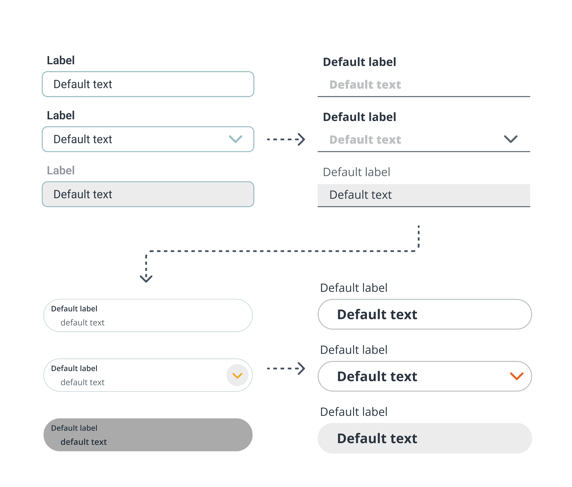This screenshot has width=572, height=487.
Task: Focus the white bold-text pill without a chevron
Action: click(x=425, y=314)
